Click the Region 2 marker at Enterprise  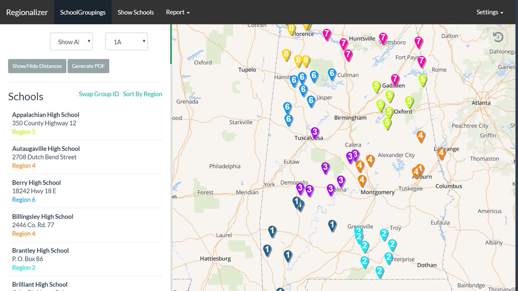[388, 258]
